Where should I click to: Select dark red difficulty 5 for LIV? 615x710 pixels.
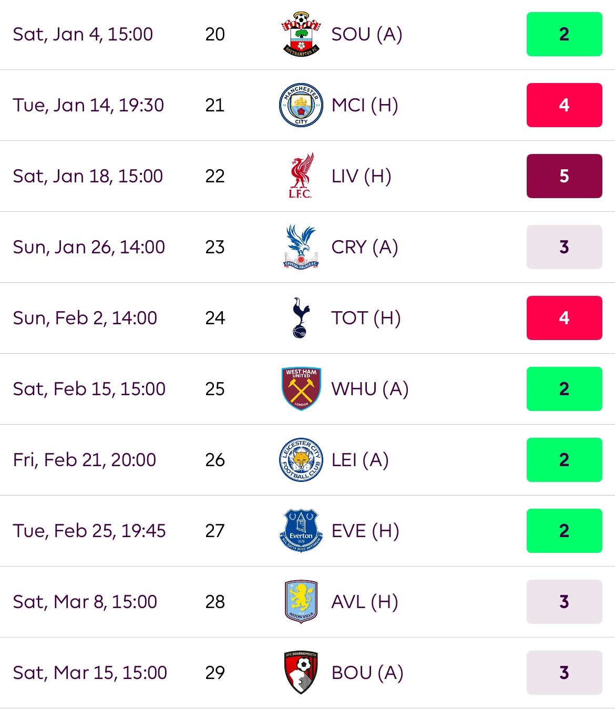(564, 176)
